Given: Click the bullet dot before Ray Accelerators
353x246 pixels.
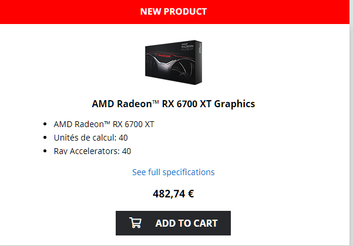Looking at the screenshot, I should [x=46, y=151].
